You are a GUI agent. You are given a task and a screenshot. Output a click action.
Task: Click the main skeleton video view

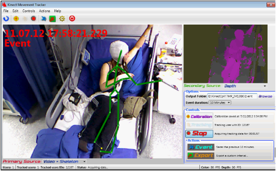(92, 91)
